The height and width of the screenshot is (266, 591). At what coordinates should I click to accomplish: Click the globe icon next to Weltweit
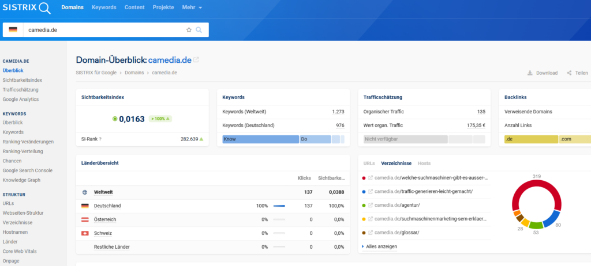coord(84,192)
